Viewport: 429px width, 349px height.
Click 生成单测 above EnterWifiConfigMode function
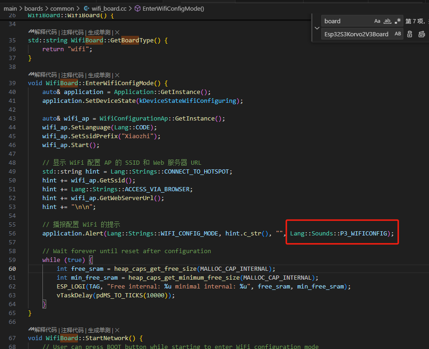click(99, 75)
